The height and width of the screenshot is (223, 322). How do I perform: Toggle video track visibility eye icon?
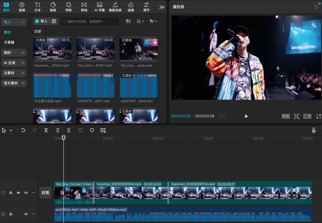pyautogui.click(x=18, y=193)
